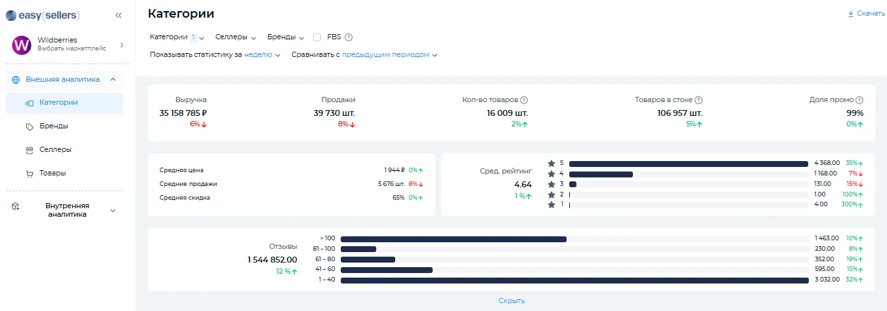Enable the FBS checkbox
Viewport: 887px width, 311px height.
[317, 37]
